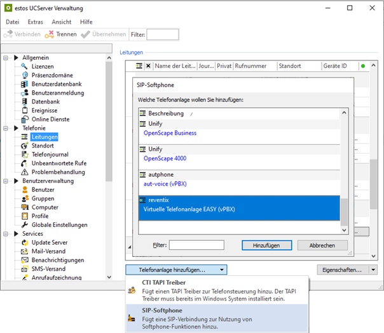Open the Telefonanlage hinzufügen dropdown
Viewport: 384px width, 333px height.
176,269
